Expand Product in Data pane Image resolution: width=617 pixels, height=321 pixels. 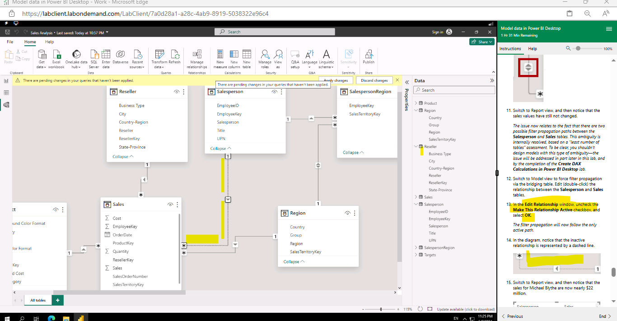pos(416,103)
